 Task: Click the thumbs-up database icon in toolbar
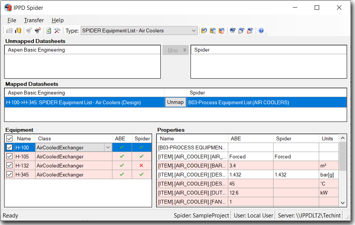coord(18,30)
